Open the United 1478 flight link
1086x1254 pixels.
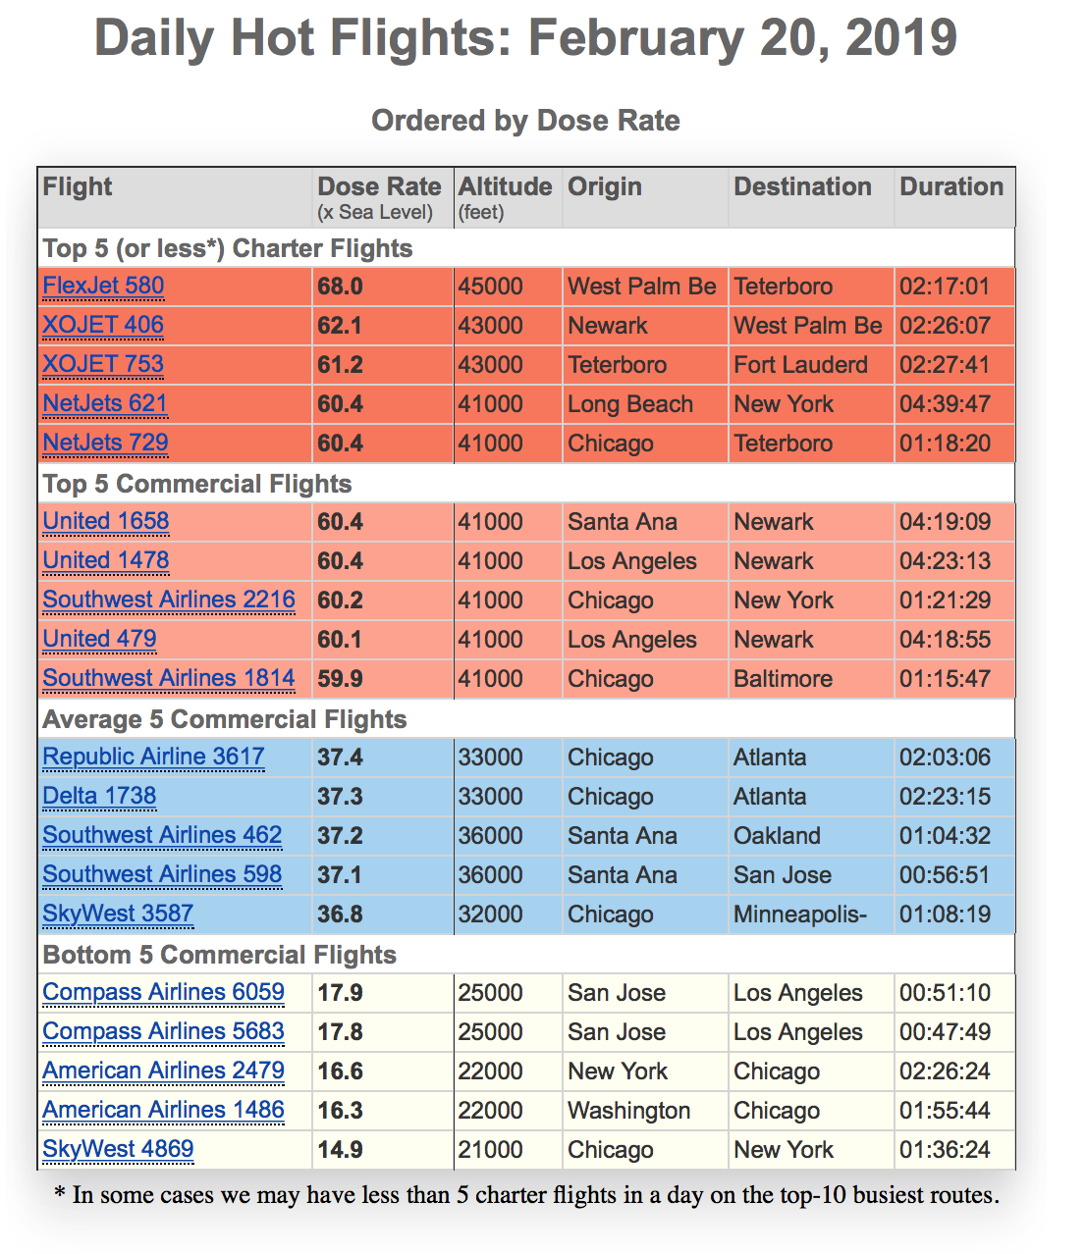click(x=106, y=561)
